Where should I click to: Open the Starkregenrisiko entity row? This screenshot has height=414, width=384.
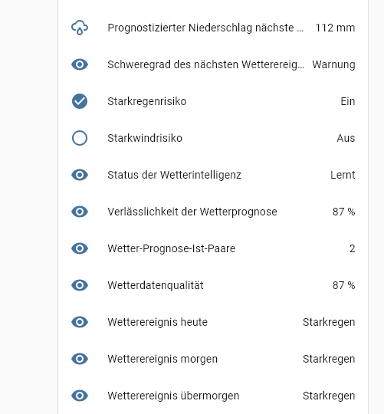point(213,101)
